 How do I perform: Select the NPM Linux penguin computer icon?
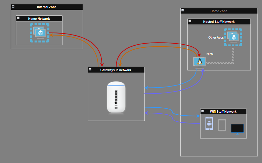point(200,62)
